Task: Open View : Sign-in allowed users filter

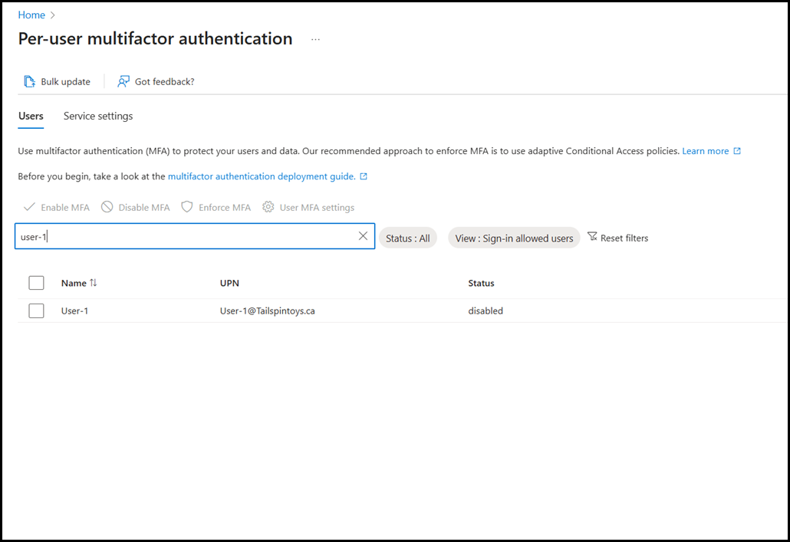Action: pyautogui.click(x=514, y=238)
